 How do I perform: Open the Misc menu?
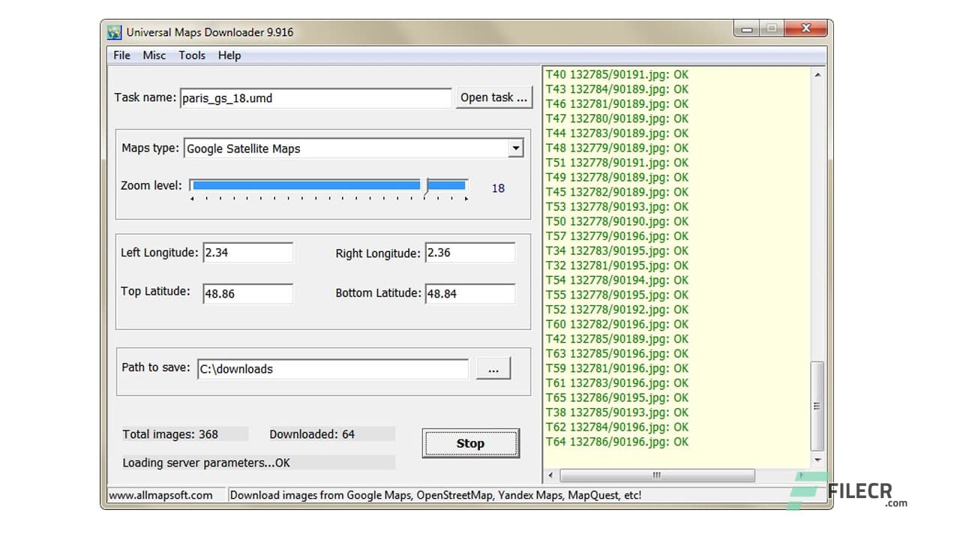[x=154, y=55]
